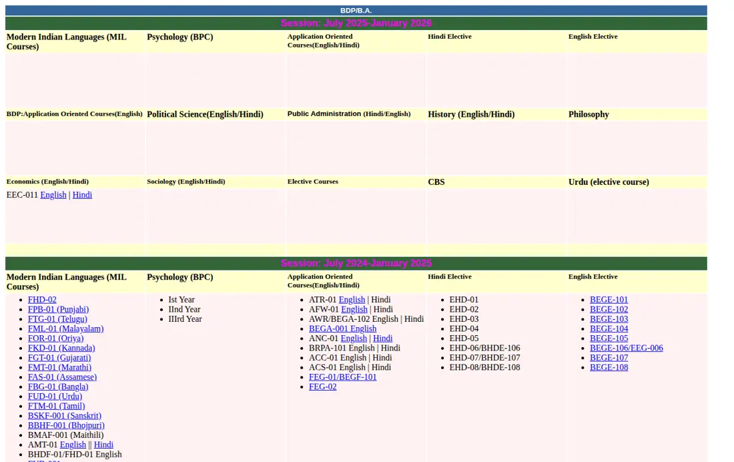Select the CBS heading
The height and width of the screenshot is (462, 734).
click(x=436, y=182)
